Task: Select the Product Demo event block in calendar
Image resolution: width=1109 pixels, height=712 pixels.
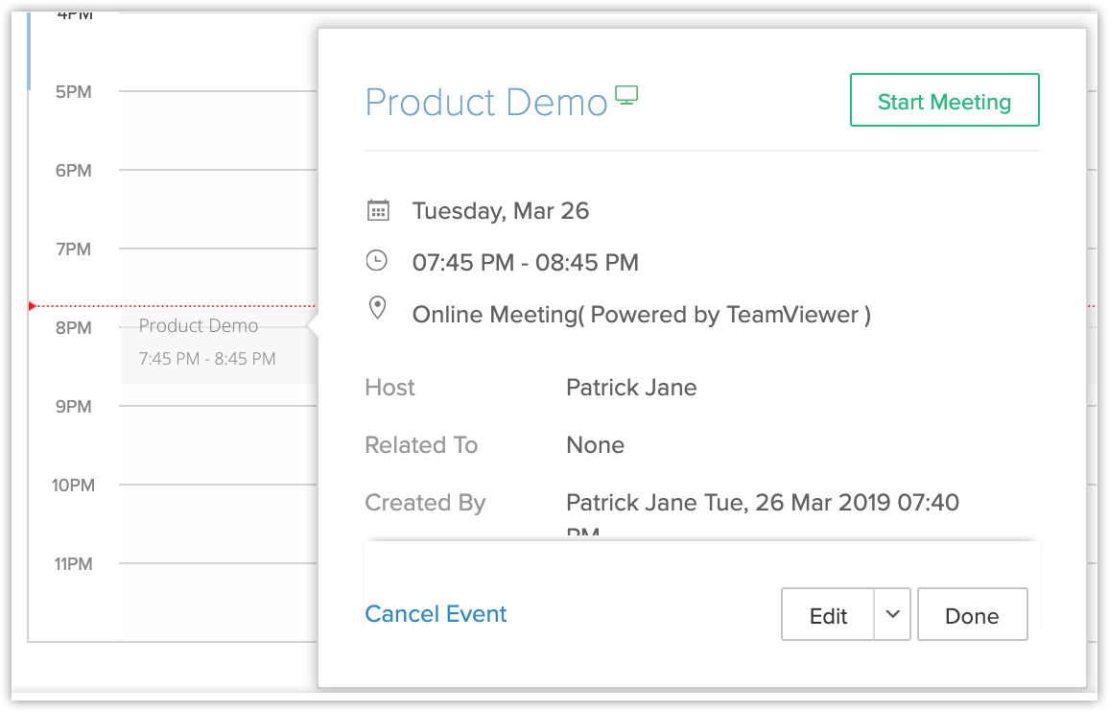Action: [x=213, y=344]
